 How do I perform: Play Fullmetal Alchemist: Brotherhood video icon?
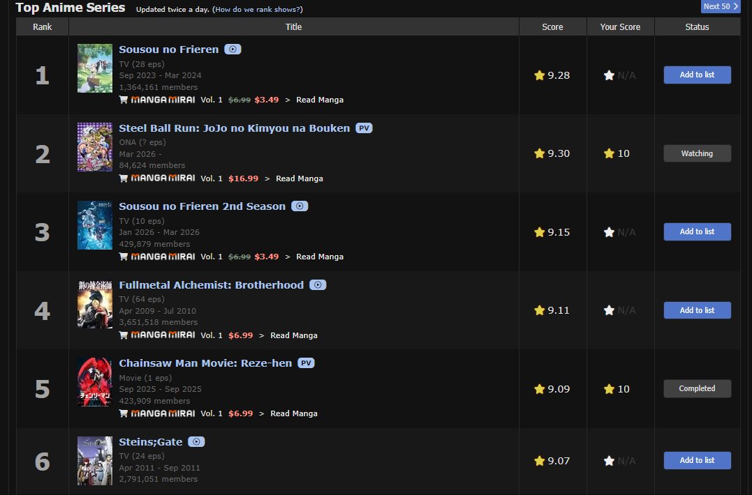coord(318,285)
